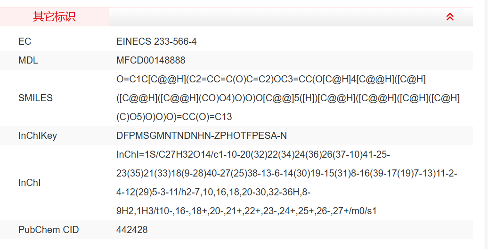This screenshot has height=249, width=488.
Task: Select the InChI row label
Action: tap(29, 183)
